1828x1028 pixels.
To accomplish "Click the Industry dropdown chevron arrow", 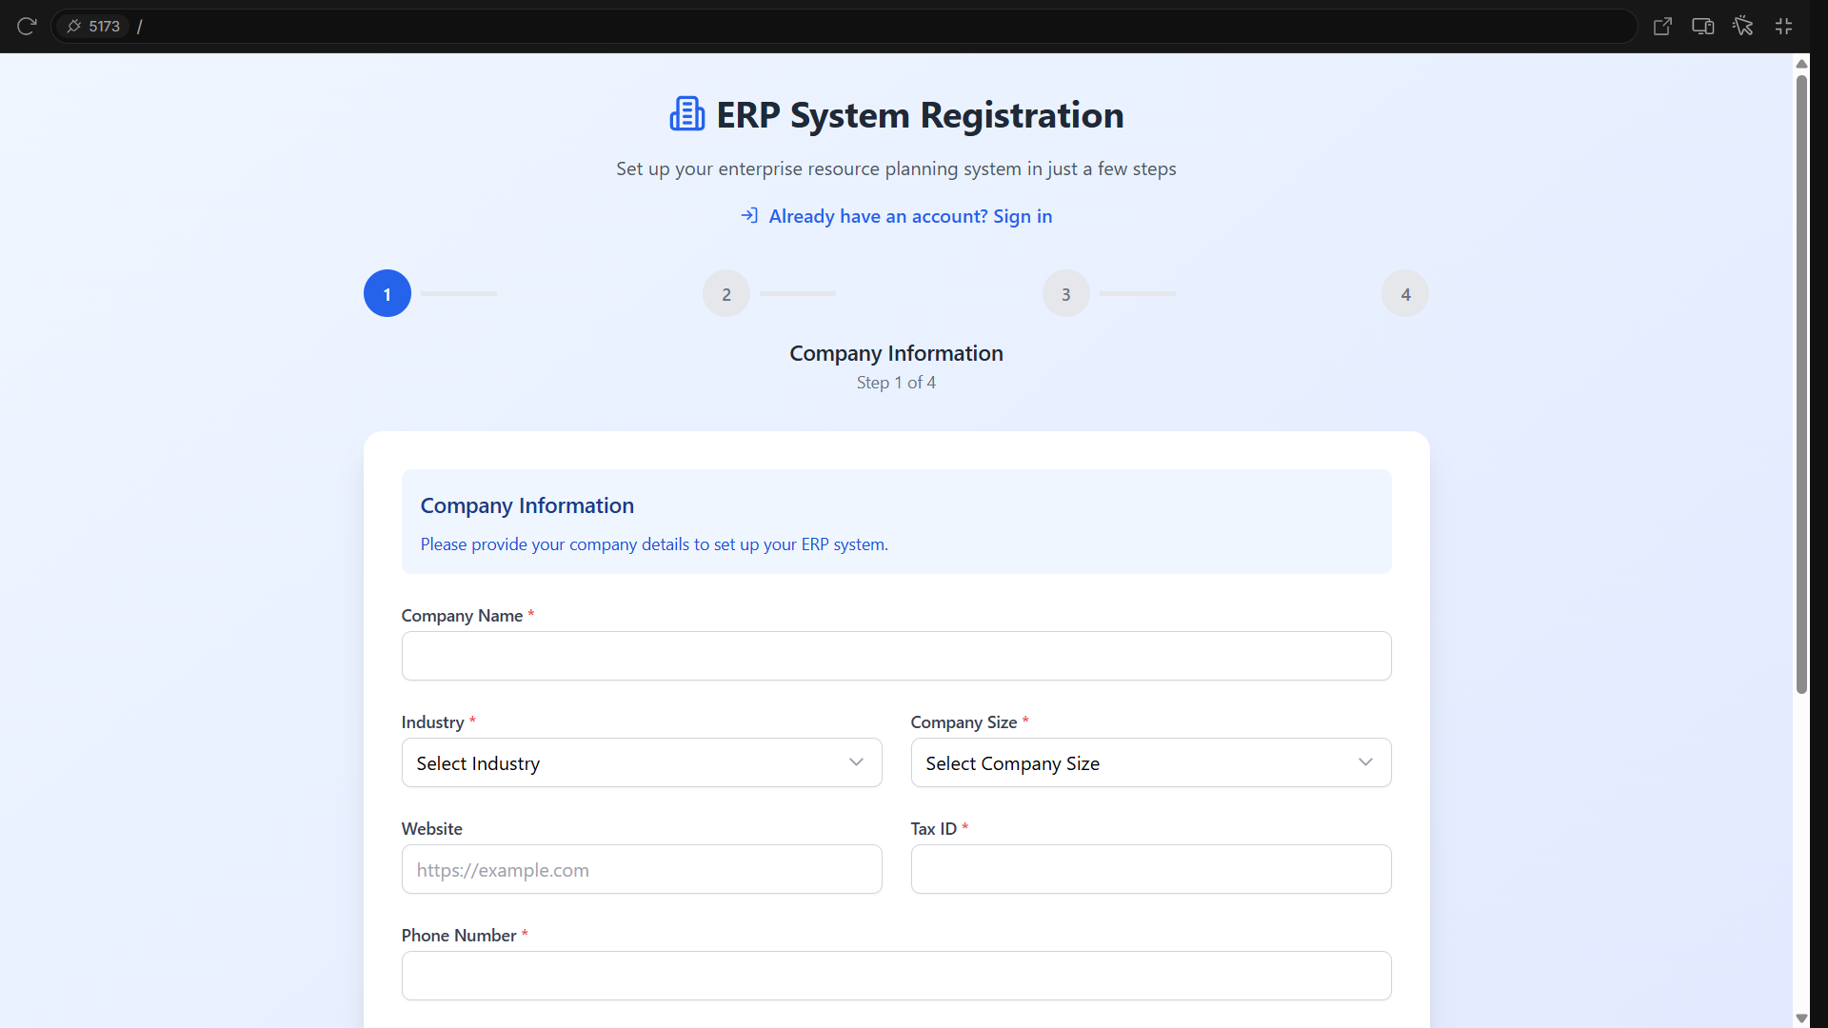I will [x=856, y=762].
